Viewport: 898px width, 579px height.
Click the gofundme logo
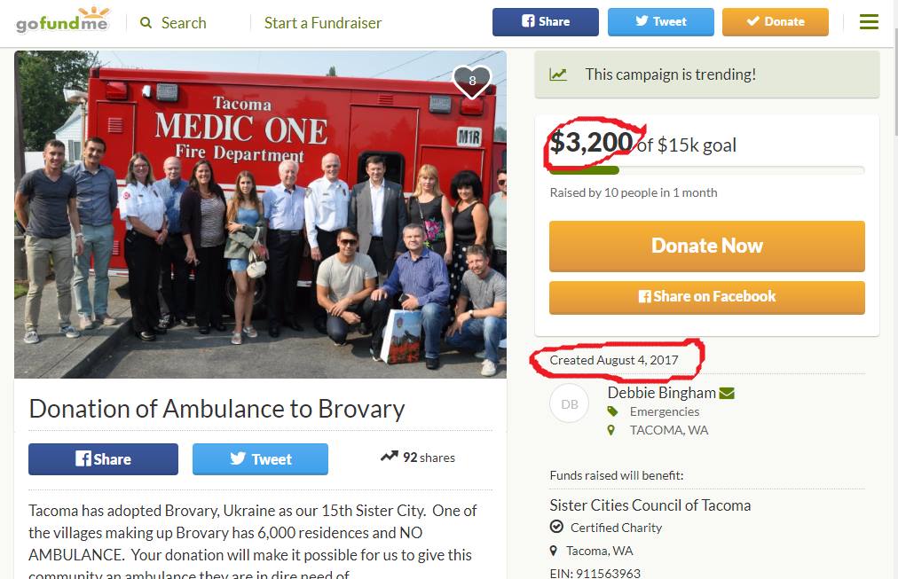click(62, 20)
